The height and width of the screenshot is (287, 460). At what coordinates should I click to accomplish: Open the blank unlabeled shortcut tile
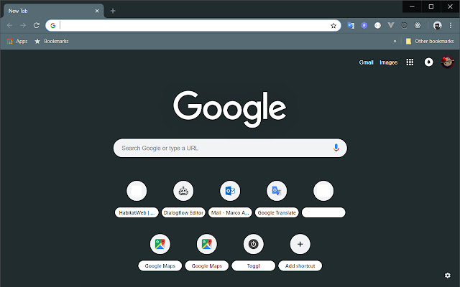point(323,199)
